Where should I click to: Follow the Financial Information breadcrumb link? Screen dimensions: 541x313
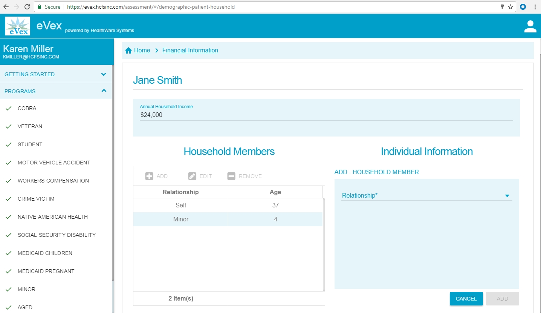pos(190,51)
